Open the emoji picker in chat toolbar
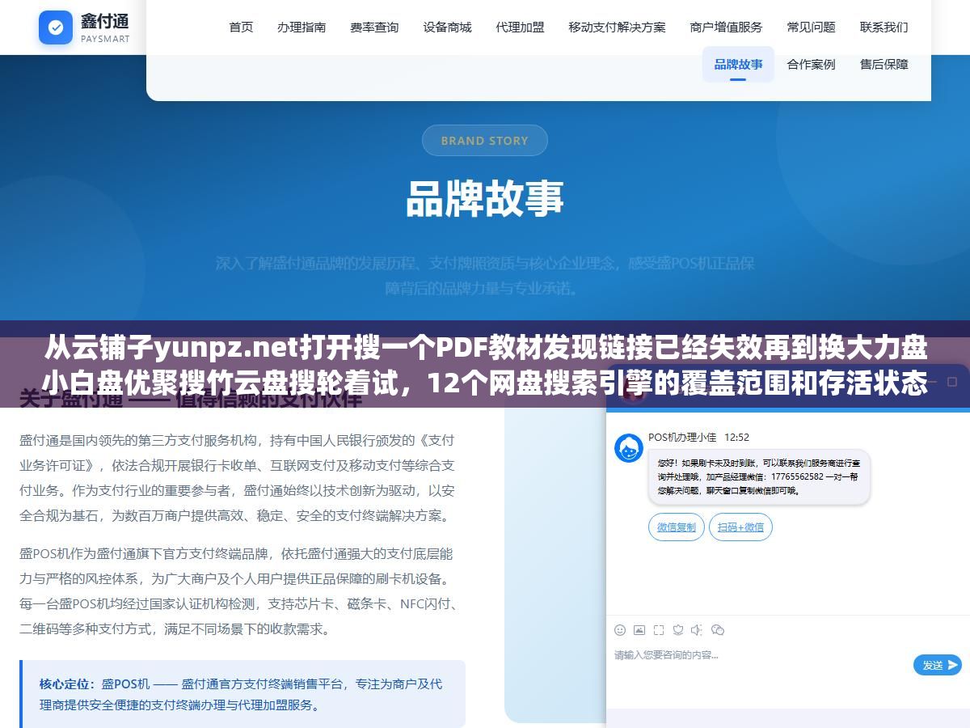Viewport: 970px width, 728px height. (620, 629)
